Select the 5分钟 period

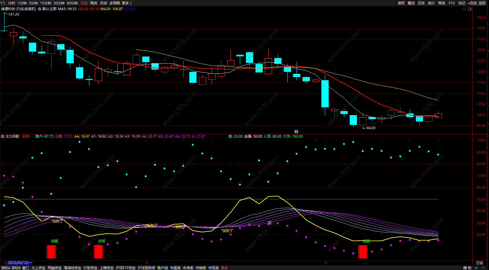(33, 3)
